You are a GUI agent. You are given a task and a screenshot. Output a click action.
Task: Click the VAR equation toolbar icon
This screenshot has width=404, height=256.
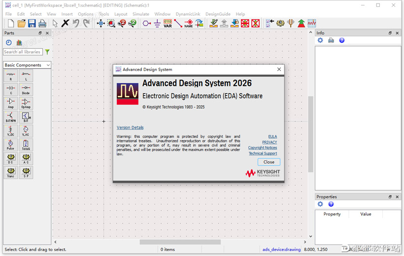[168, 23]
